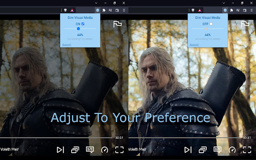The height and width of the screenshot is (160, 256).
Task: Open Extensions puzzle icon in right window
Action: click(x=232, y=10)
